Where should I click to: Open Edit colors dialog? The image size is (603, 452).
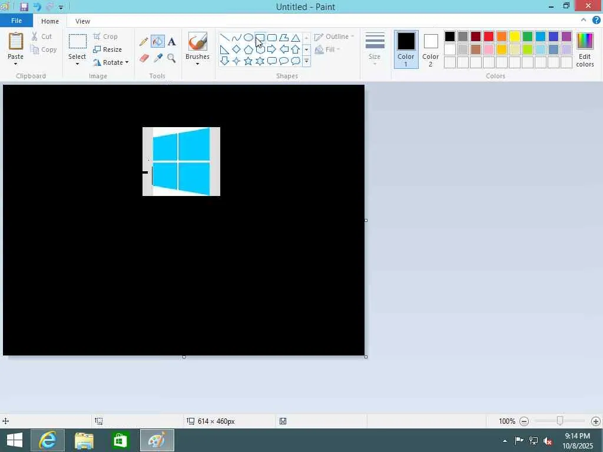tap(585, 49)
